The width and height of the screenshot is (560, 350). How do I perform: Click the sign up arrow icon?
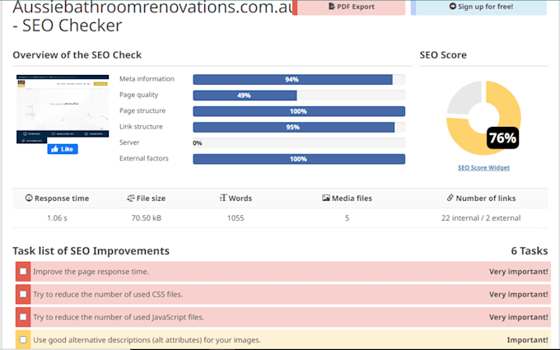452,6
